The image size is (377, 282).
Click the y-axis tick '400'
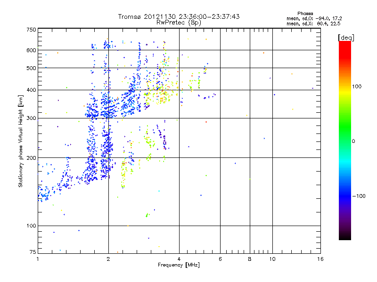32,90
